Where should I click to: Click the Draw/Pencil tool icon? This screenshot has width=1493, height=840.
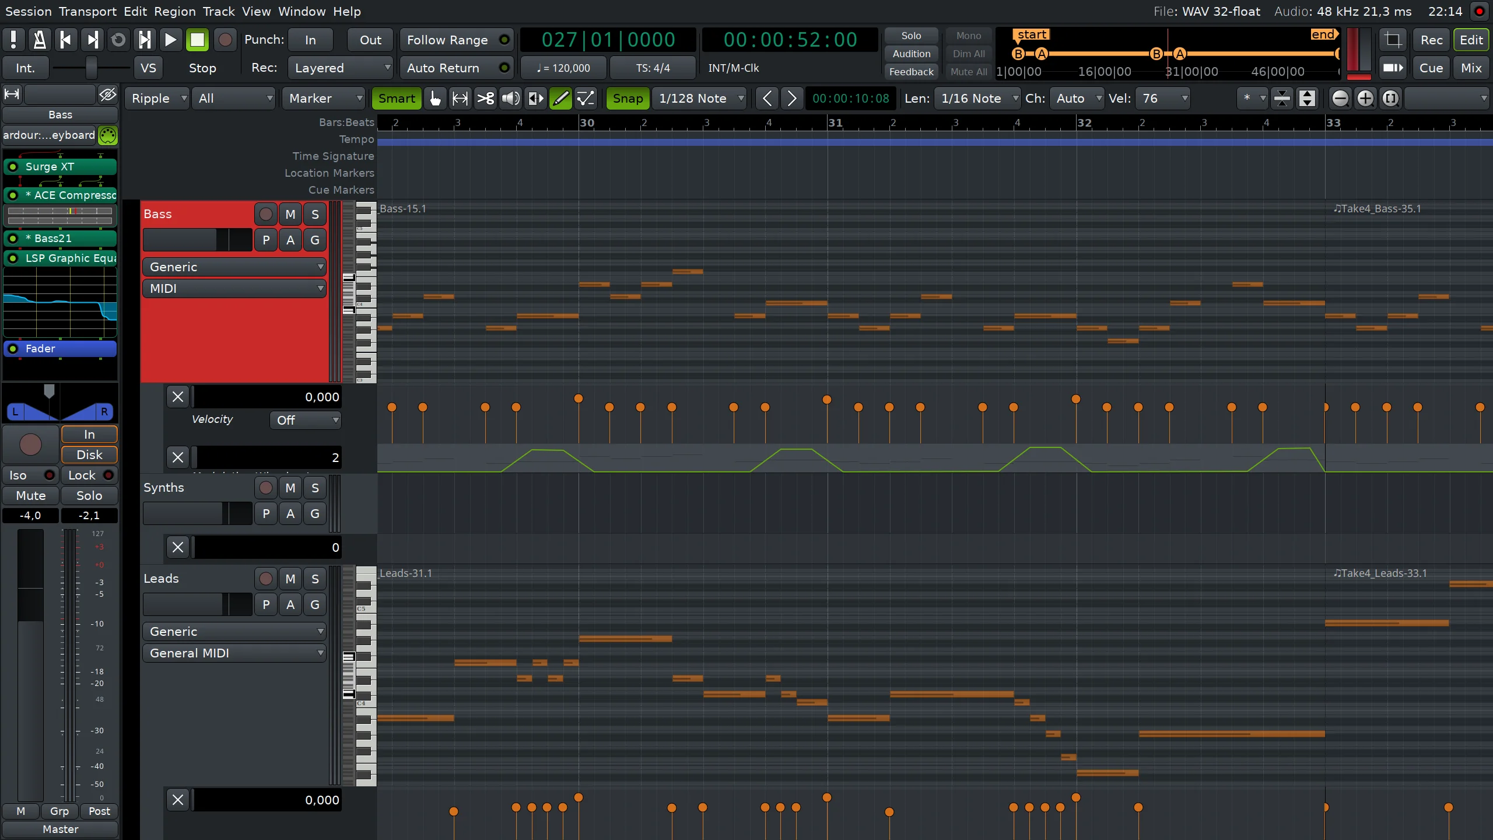tap(560, 97)
